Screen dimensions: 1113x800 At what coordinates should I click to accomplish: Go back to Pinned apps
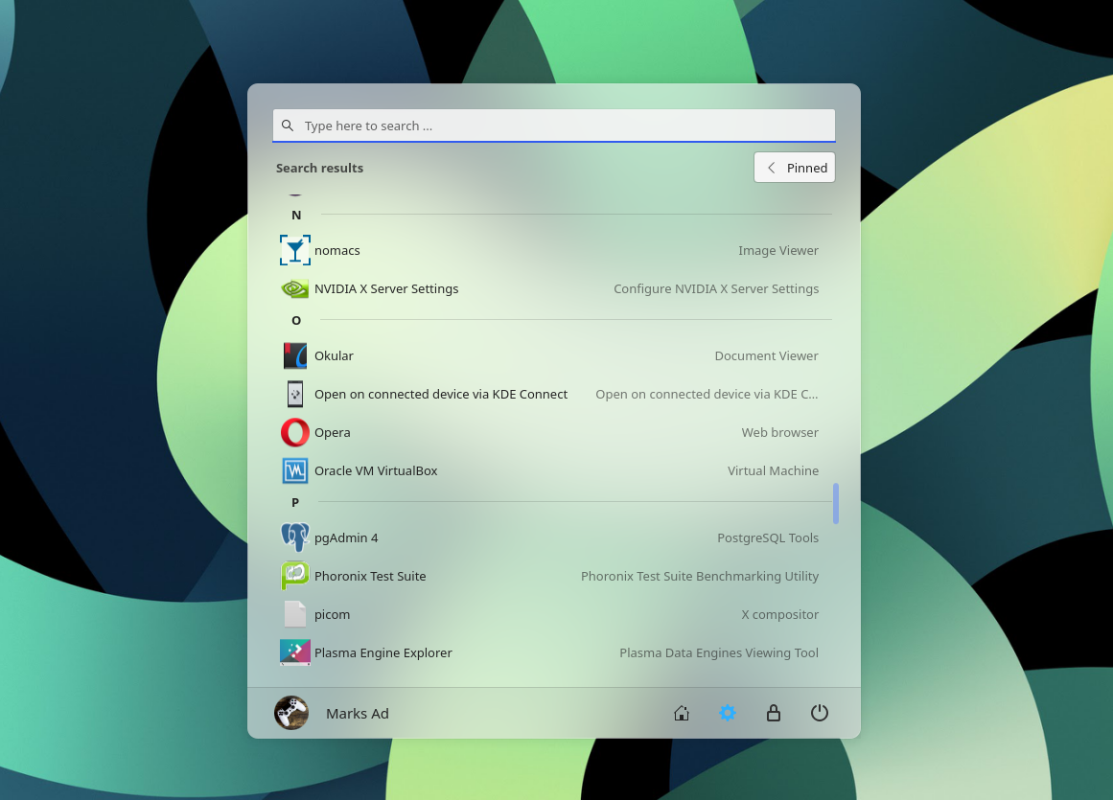(795, 168)
